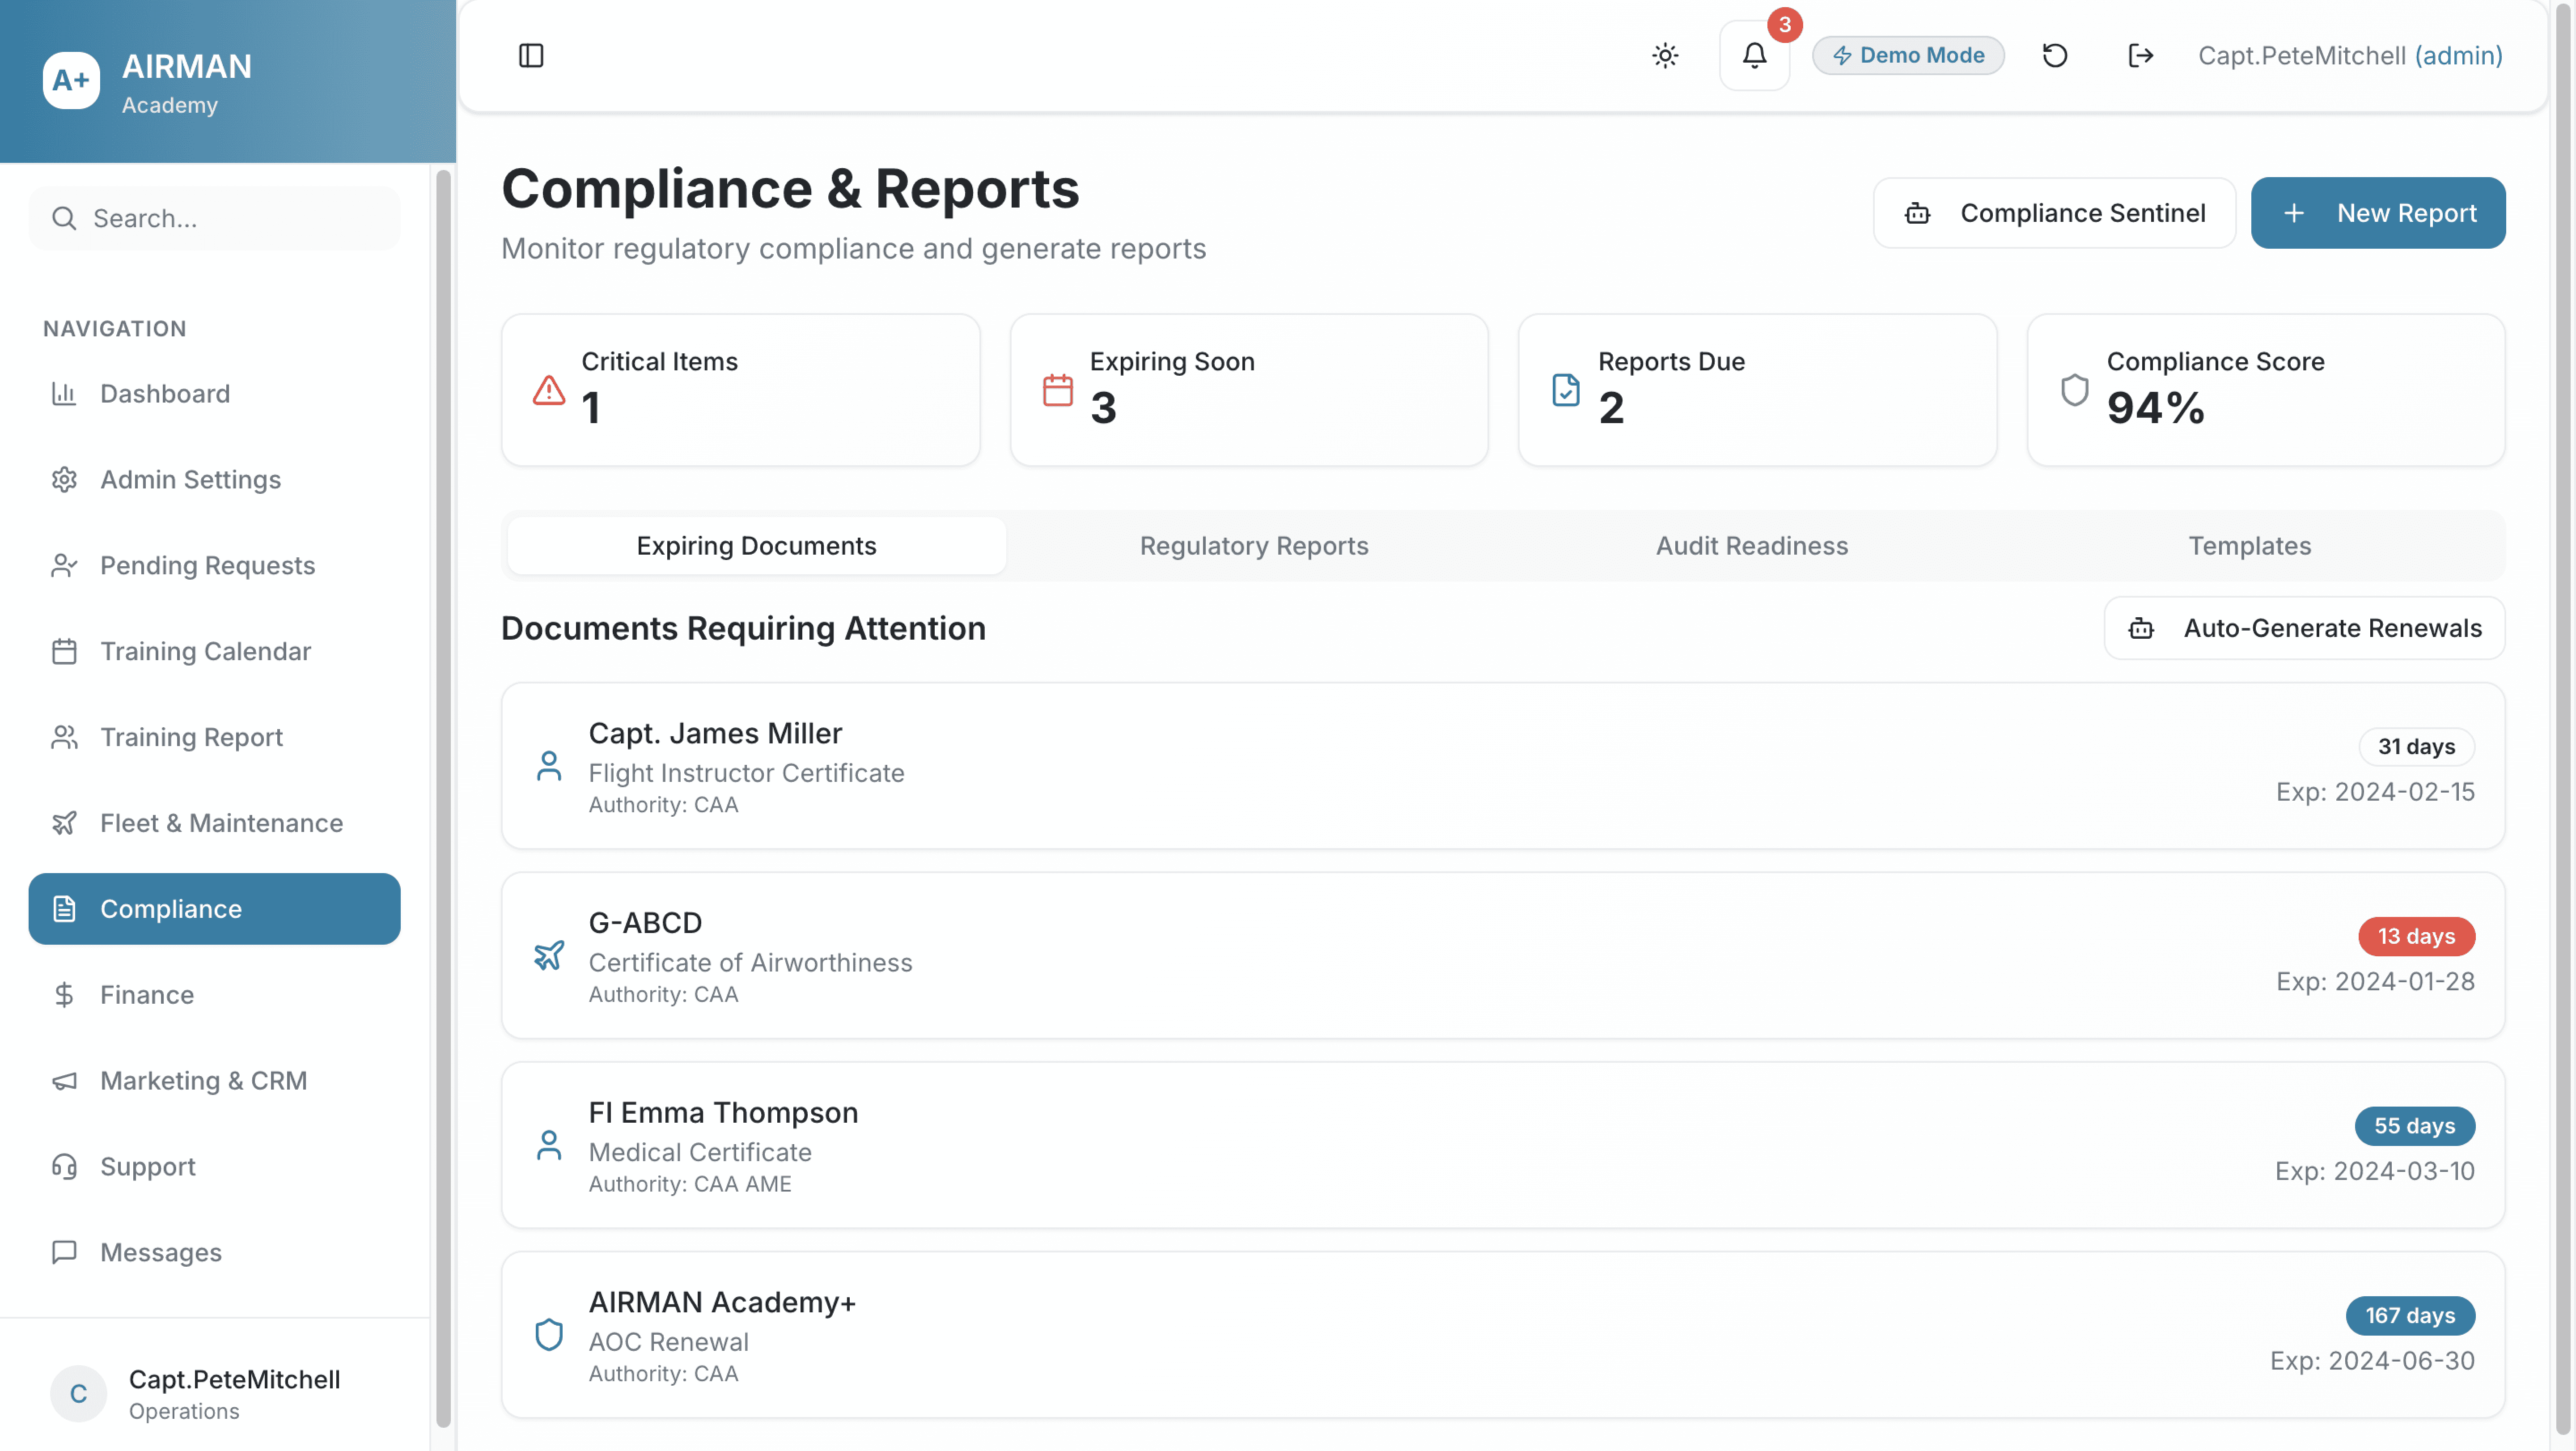Click the AIRMAN A+ logo icon
Viewport: 2576px width, 1451px height.
[x=71, y=80]
